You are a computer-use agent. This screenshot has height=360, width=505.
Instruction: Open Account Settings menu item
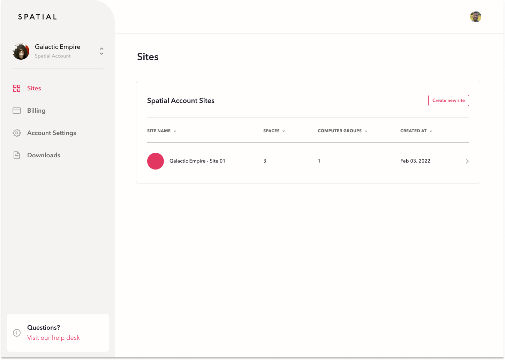(52, 133)
